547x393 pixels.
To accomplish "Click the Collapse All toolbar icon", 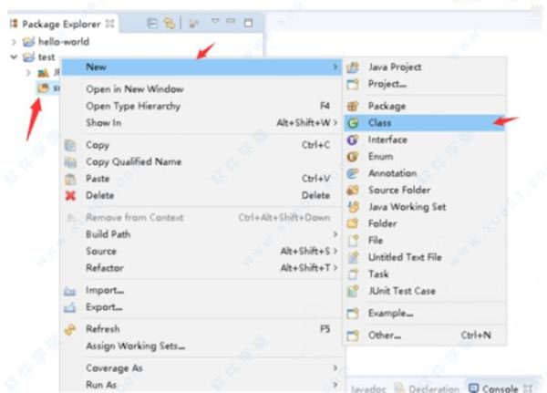I will pos(152,23).
